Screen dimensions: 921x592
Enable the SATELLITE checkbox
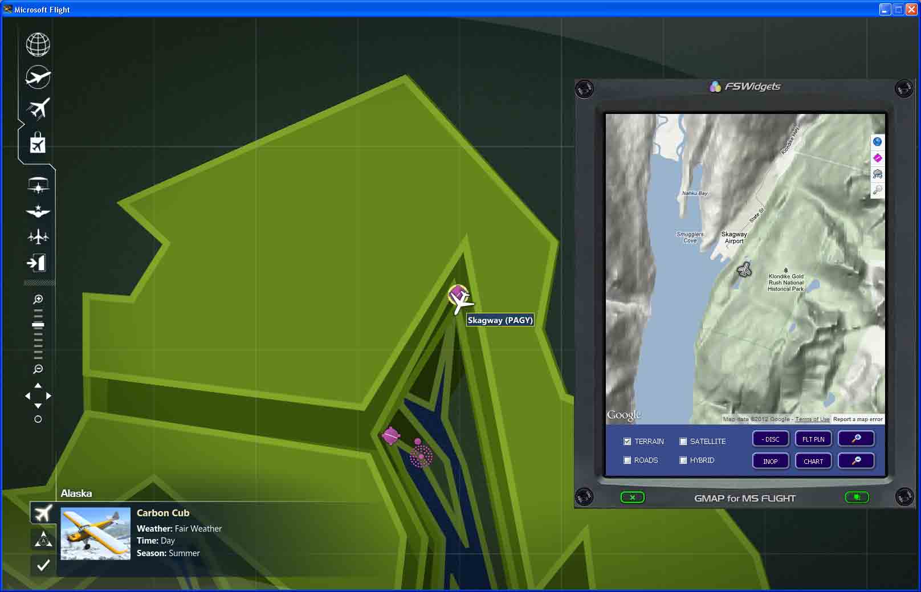[x=683, y=441]
